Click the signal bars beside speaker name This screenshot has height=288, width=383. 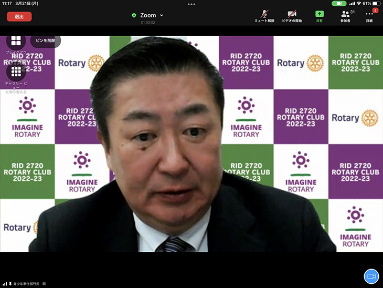click(x=5, y=284)
